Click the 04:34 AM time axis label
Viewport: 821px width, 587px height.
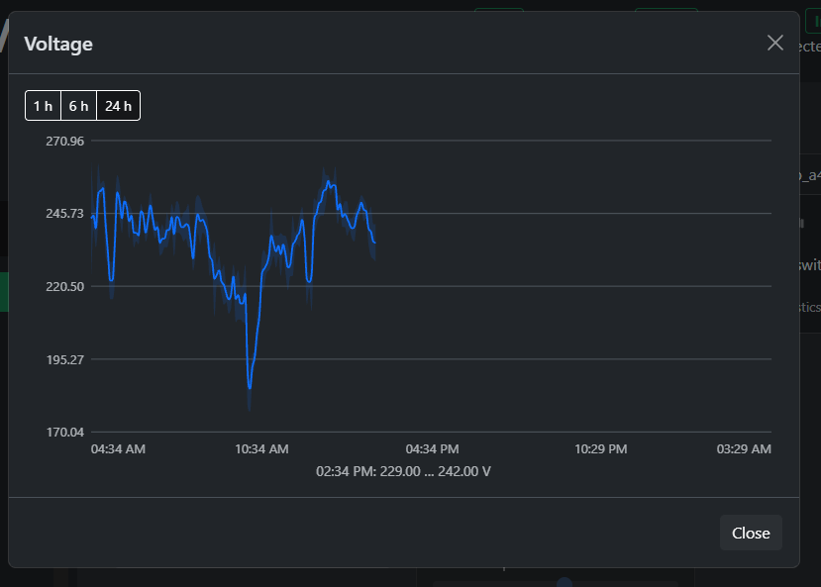pos(118,448)
